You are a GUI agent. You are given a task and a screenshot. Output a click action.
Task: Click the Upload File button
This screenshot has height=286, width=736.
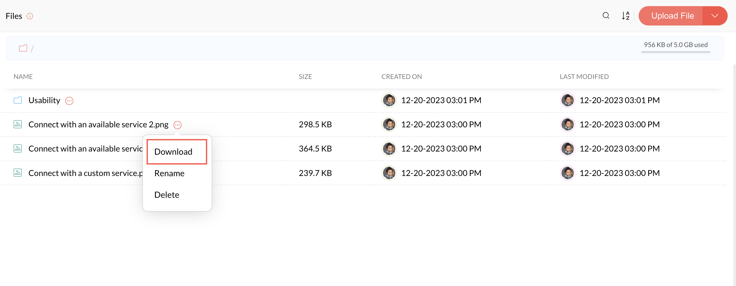point(672,16)
